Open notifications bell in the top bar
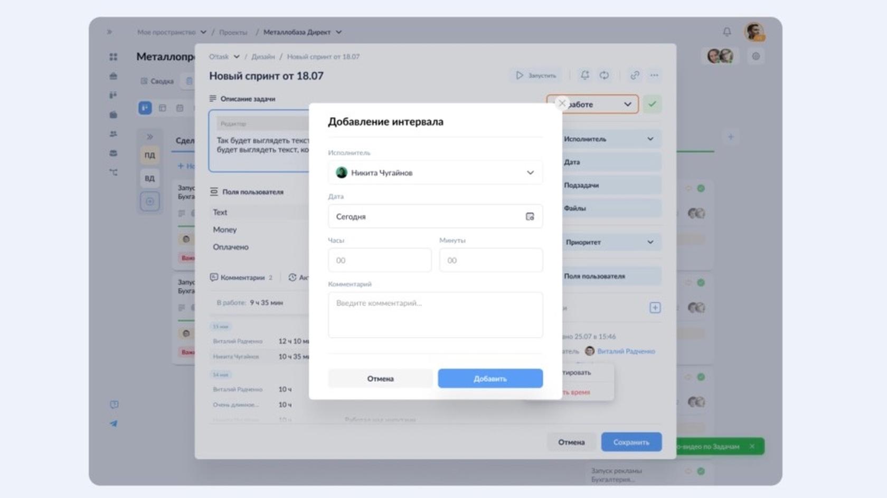The image size is (887, 498). [x=727, y=32]
